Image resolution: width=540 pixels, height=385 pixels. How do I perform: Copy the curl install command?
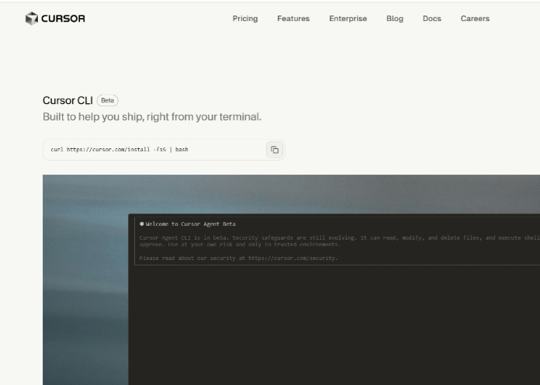(x=275, y=150)
